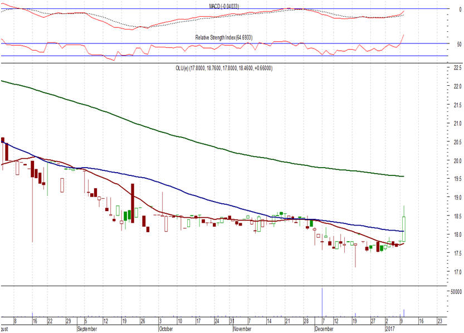Select September on the date axis

click(x=86, y=329)
